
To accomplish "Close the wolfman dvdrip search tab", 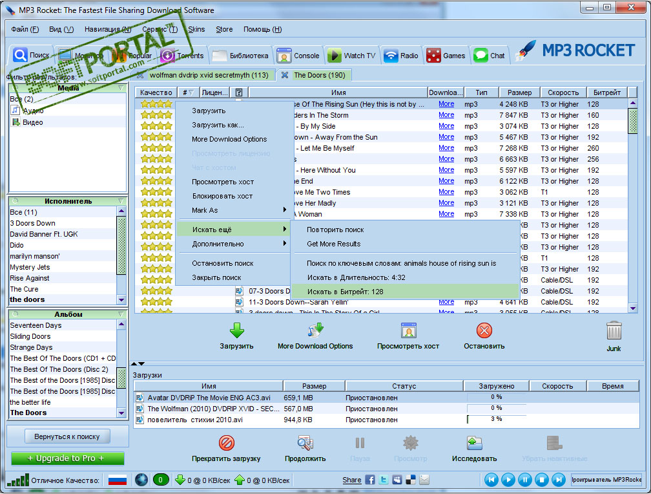I will 140,75.
